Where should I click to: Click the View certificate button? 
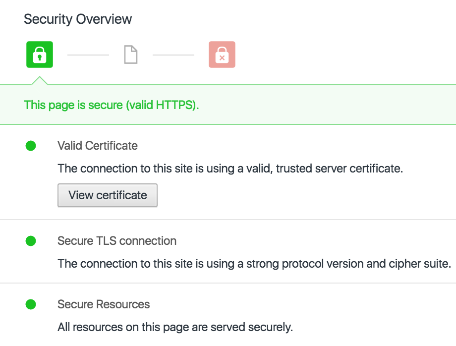[107, 195]
